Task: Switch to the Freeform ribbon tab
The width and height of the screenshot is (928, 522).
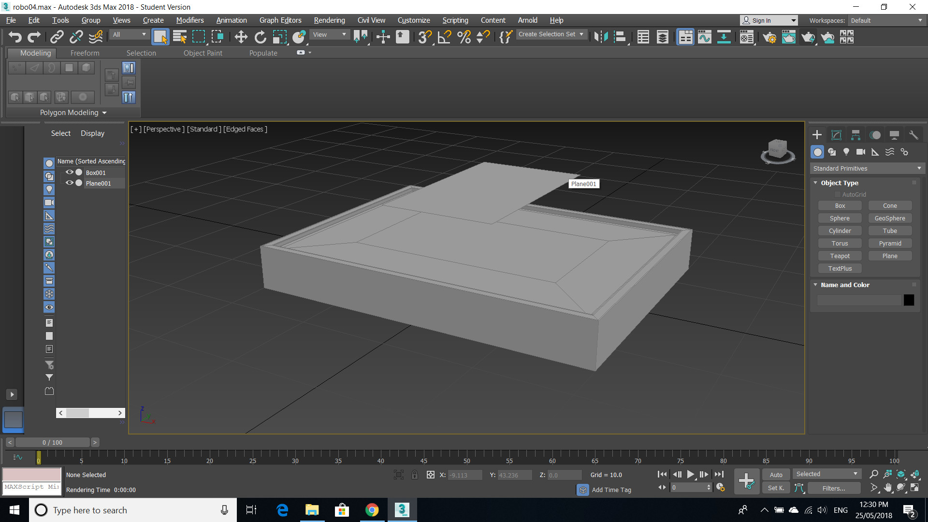Action: 85,53
